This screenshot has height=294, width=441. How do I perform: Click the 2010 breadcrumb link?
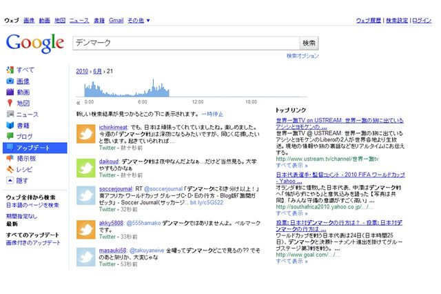[82, 71]
